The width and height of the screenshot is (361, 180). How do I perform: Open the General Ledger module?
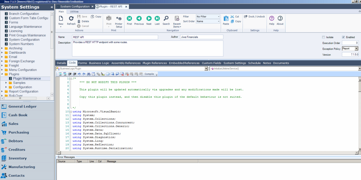click(22, 107)
